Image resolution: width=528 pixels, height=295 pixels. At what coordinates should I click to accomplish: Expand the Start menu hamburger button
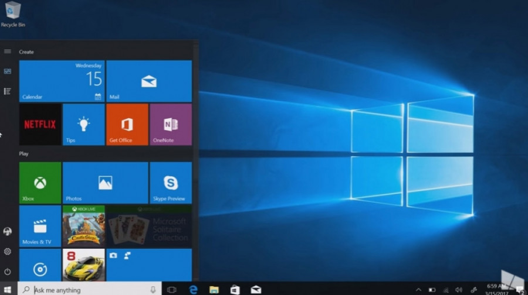coord(8,52)
